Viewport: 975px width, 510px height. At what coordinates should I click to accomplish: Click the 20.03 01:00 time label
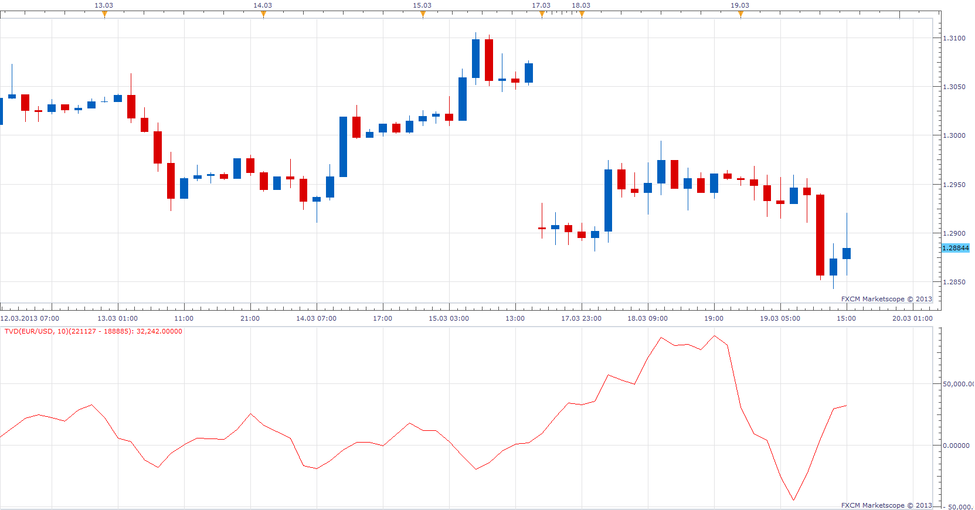click(912, 318)
